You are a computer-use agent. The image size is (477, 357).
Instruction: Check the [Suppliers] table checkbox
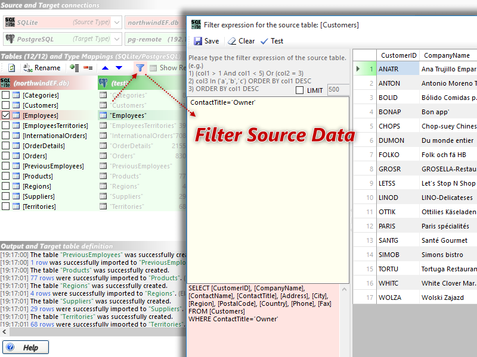coord(5,196)
